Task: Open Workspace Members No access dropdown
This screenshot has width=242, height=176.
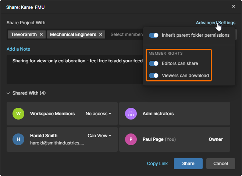Action: click(98, 114)
